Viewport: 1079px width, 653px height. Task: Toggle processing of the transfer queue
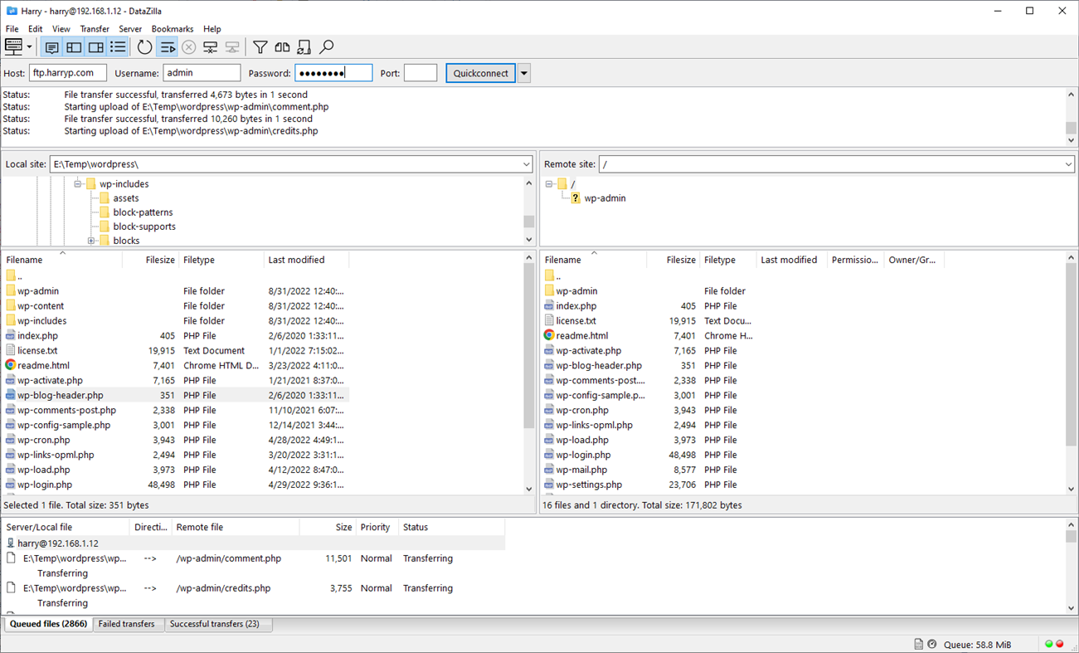[x=167, y=46]
